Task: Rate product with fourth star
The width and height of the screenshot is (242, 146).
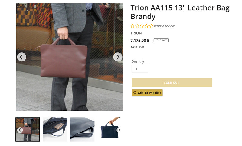Action: point(146,26)
